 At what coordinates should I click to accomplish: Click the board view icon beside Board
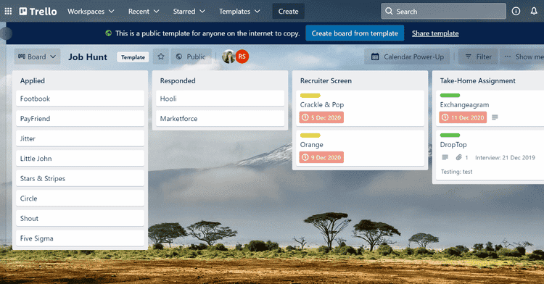pyautogui.click(x=22, y=57)
